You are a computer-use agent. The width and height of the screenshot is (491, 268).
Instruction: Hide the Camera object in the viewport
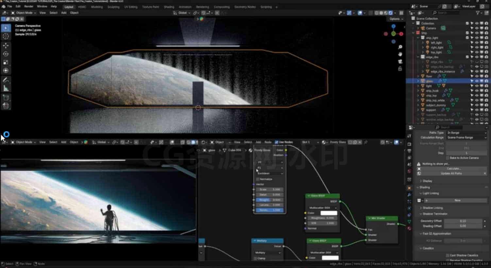477,28
